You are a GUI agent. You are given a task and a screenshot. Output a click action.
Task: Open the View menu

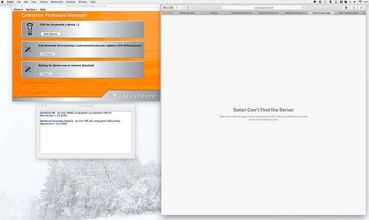point(34,1)
